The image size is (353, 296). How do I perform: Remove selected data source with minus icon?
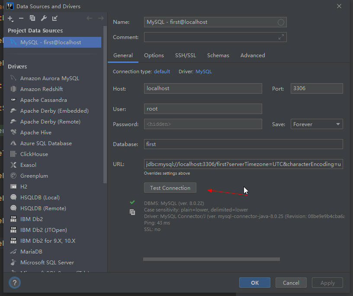[21, 18]
